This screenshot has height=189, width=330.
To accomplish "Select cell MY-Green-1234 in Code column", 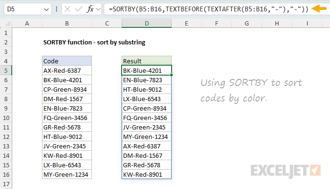I will click(x=67, y=174).
